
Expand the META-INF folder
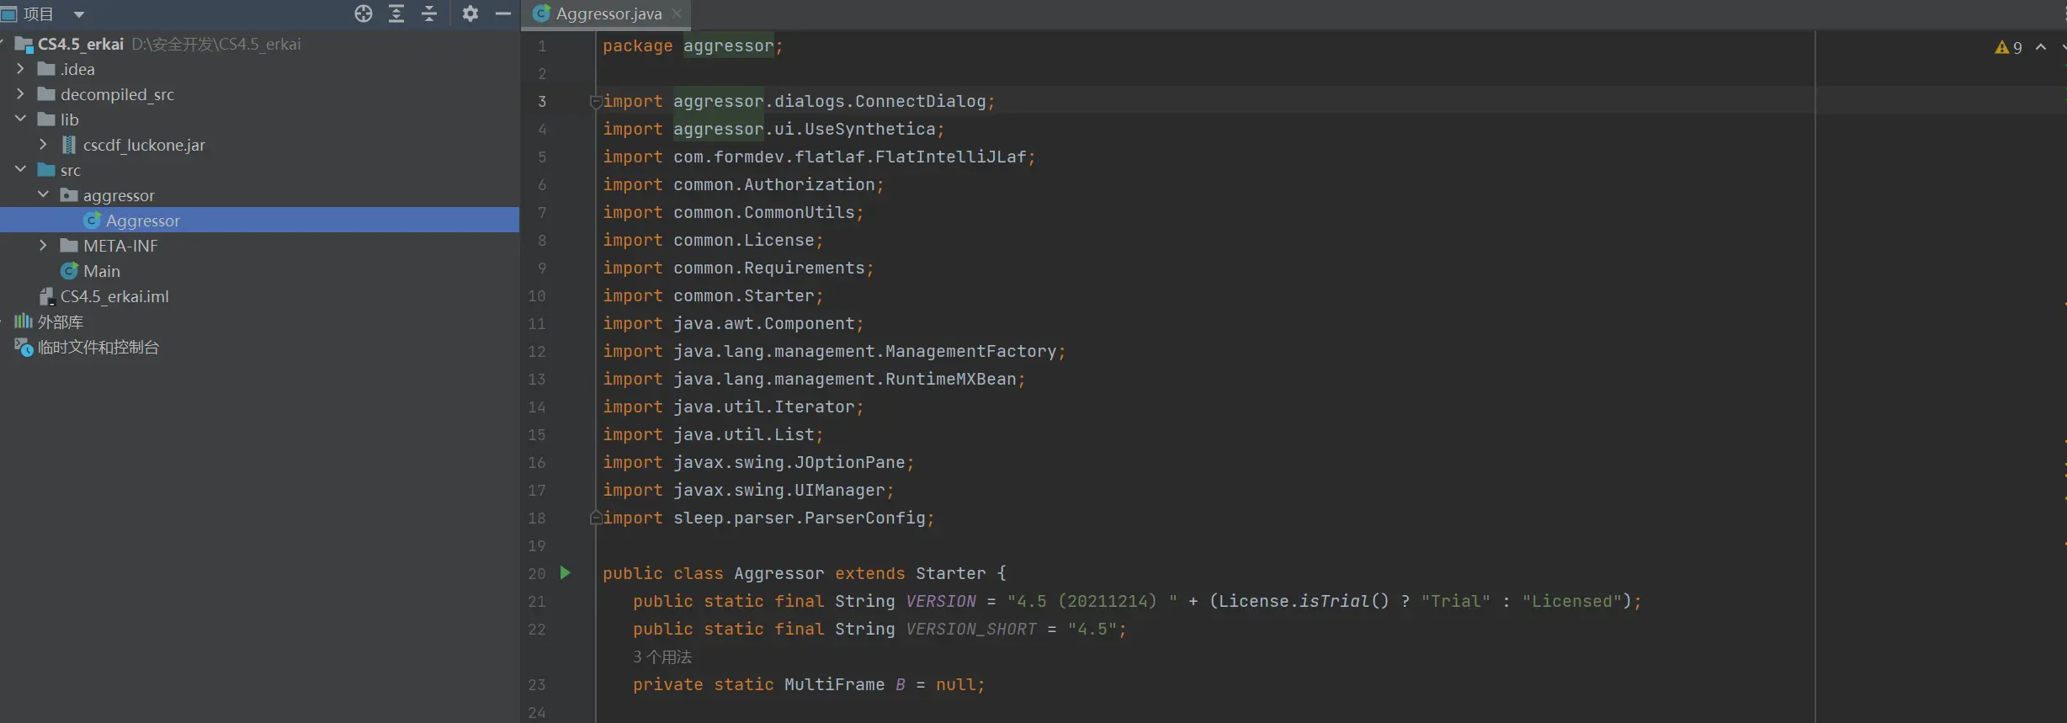click(x=44, y=246)
